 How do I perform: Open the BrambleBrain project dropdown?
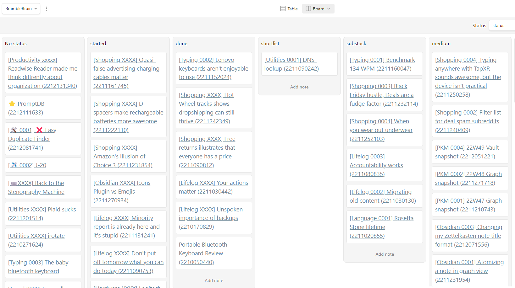point(21,8)
